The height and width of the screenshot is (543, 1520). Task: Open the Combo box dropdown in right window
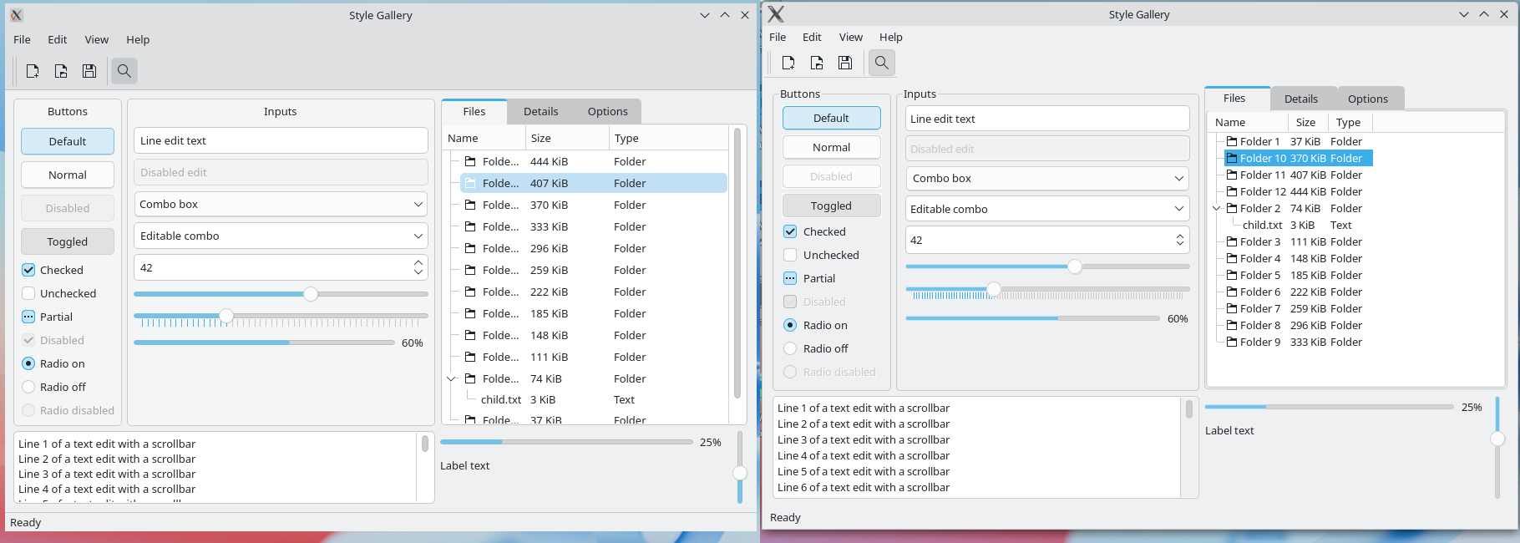1047,178
